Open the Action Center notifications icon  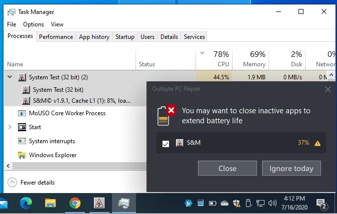[321, 204]
